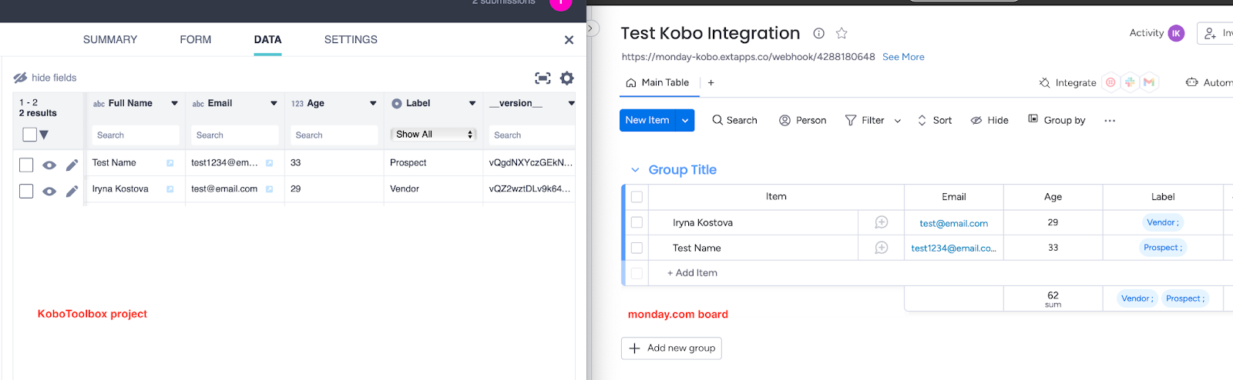Click the pencil edit icon for Test Name
Image resolution: width=1233 pixels, height=380 pixels.
pyautogui.click(x=72, y=165)
